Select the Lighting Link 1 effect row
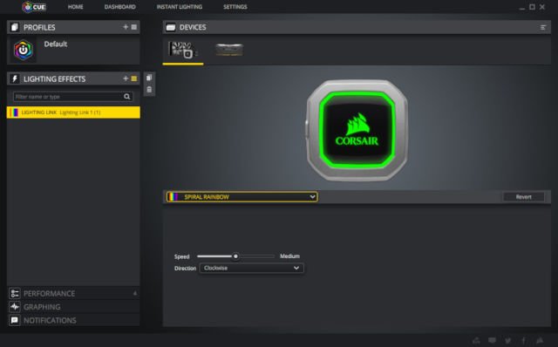Viewport: 558px width, 347px height. point(73,112)
